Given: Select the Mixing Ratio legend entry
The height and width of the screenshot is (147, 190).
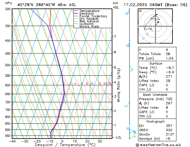Looking at the screenshot, I should tap(89, 27).
